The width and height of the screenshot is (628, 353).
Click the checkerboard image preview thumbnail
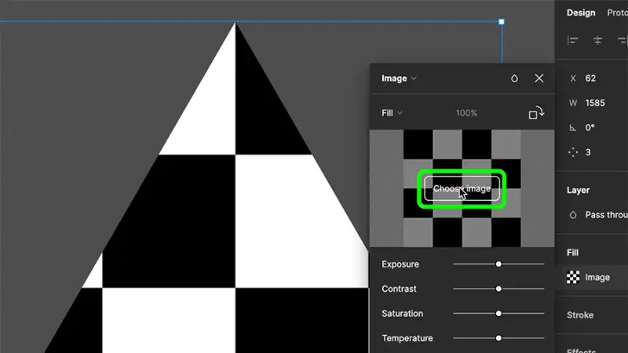[x=462, y=188]
